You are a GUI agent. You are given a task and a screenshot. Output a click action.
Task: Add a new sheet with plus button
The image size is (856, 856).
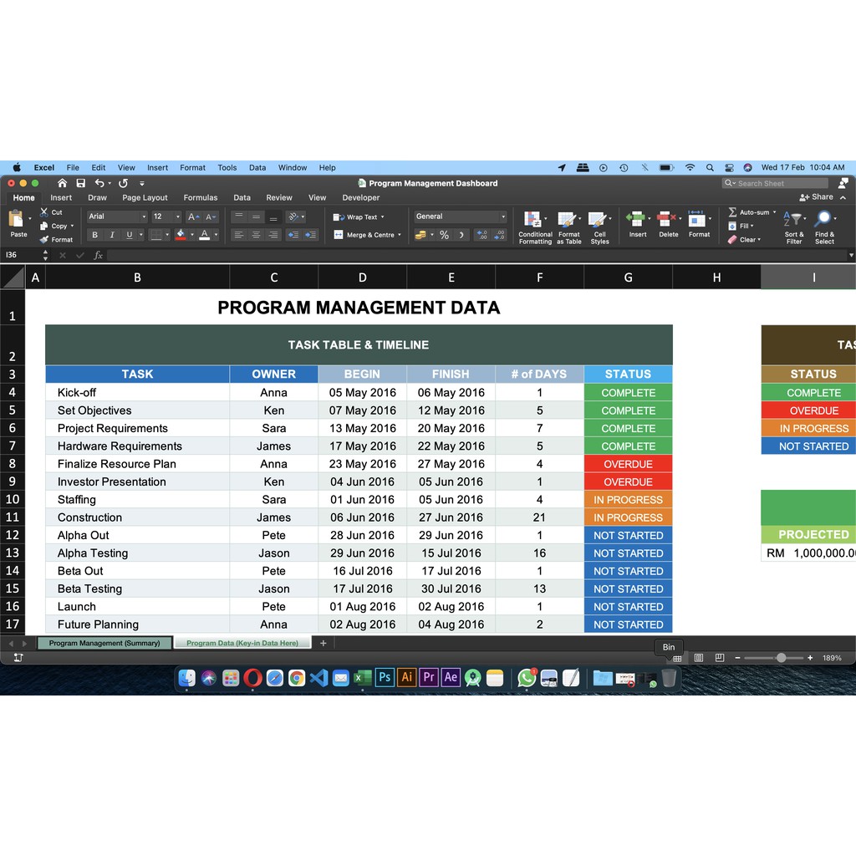(x=324, y=643)
